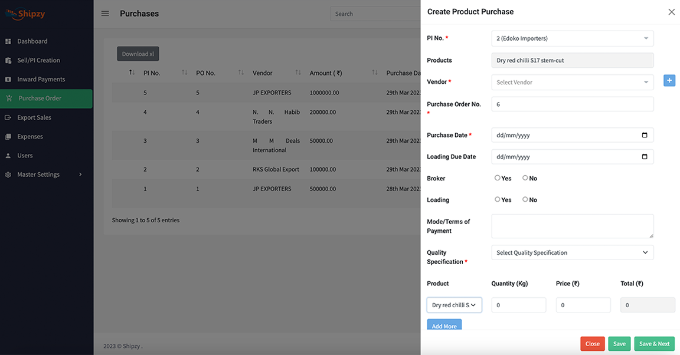Click the Sell/PI Creation icon
The width and height of the screenshot is (680, 355).
[9, 60]
